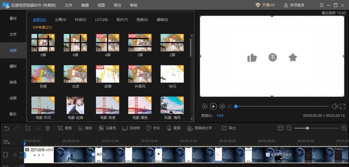Image resolution: width=349 pixels, height=167 pixels.
Task: Step forward to next frame
Action: click(x=222, y=106)
